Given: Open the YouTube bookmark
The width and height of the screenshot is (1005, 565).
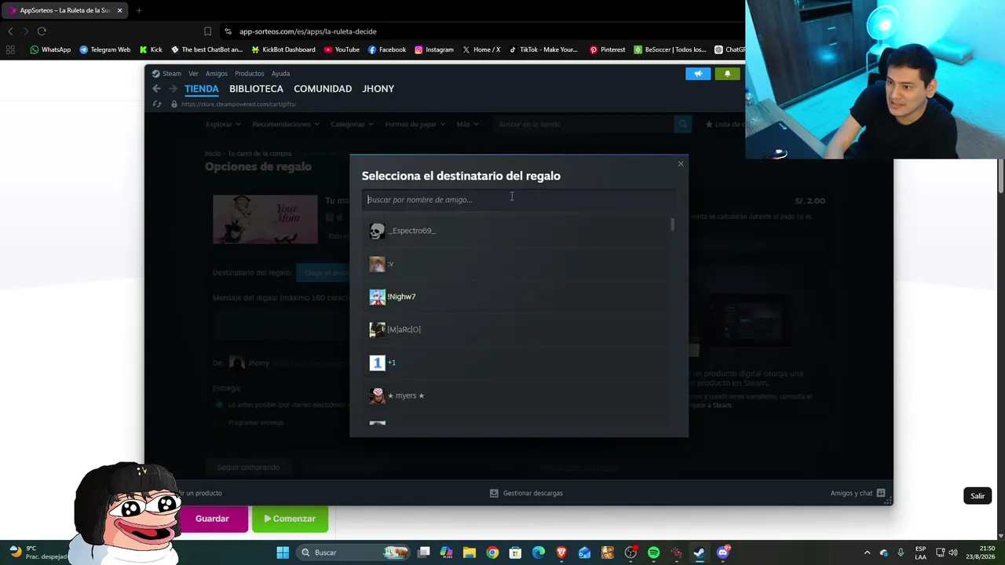Looking at the screenshot, I should pos(342,49).
